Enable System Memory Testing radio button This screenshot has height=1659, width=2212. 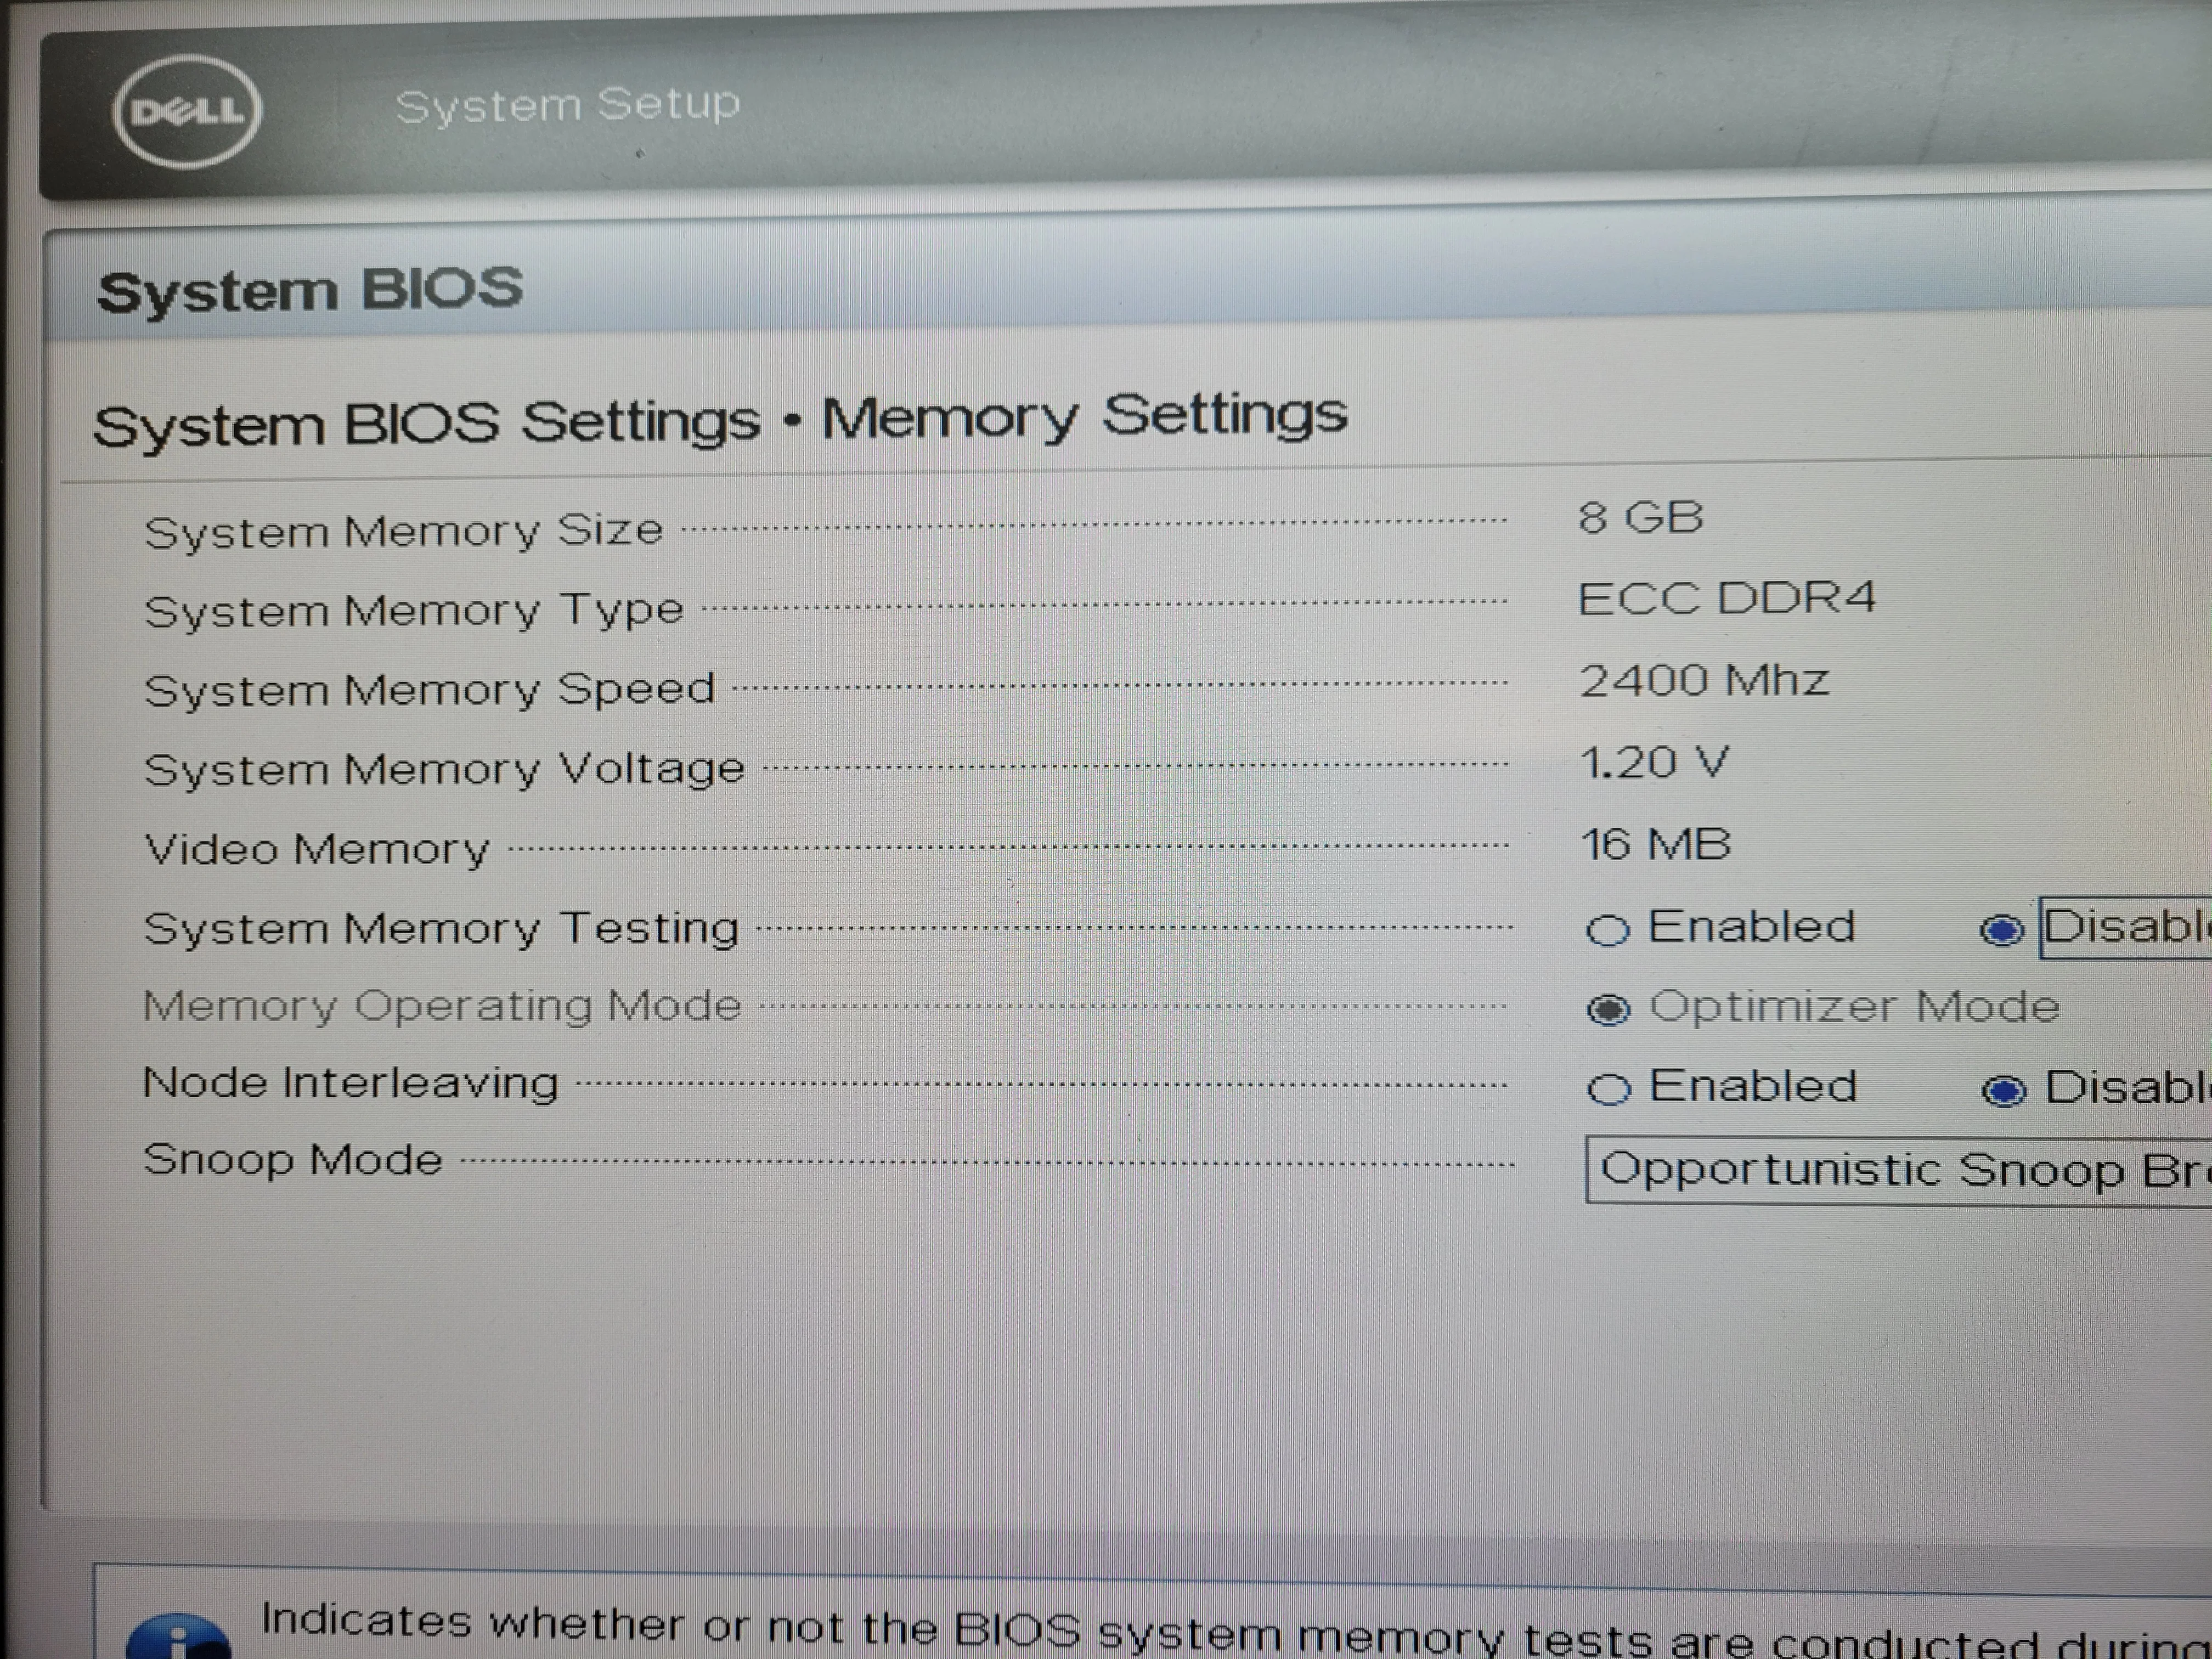point(1607,930)
